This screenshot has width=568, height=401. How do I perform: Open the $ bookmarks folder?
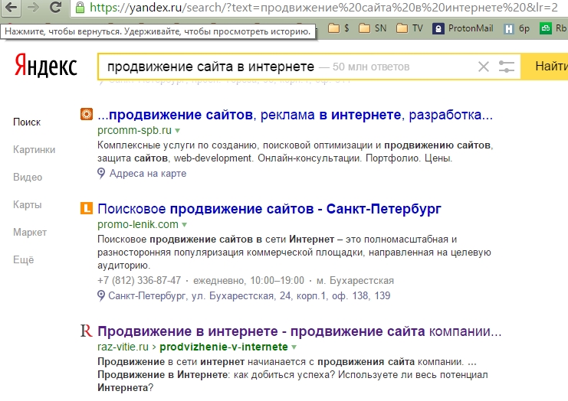[x=339, y=28]
